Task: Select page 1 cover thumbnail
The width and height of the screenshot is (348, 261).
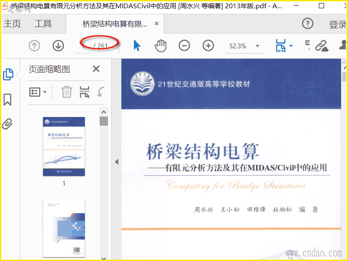Action: coord(64,147)
